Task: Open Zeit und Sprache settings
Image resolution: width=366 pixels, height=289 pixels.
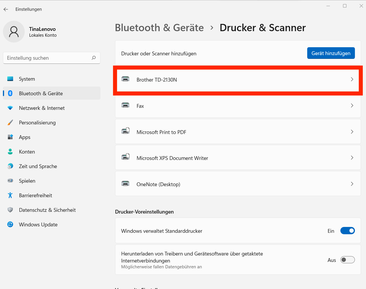Action: click(x=52, y=166)
